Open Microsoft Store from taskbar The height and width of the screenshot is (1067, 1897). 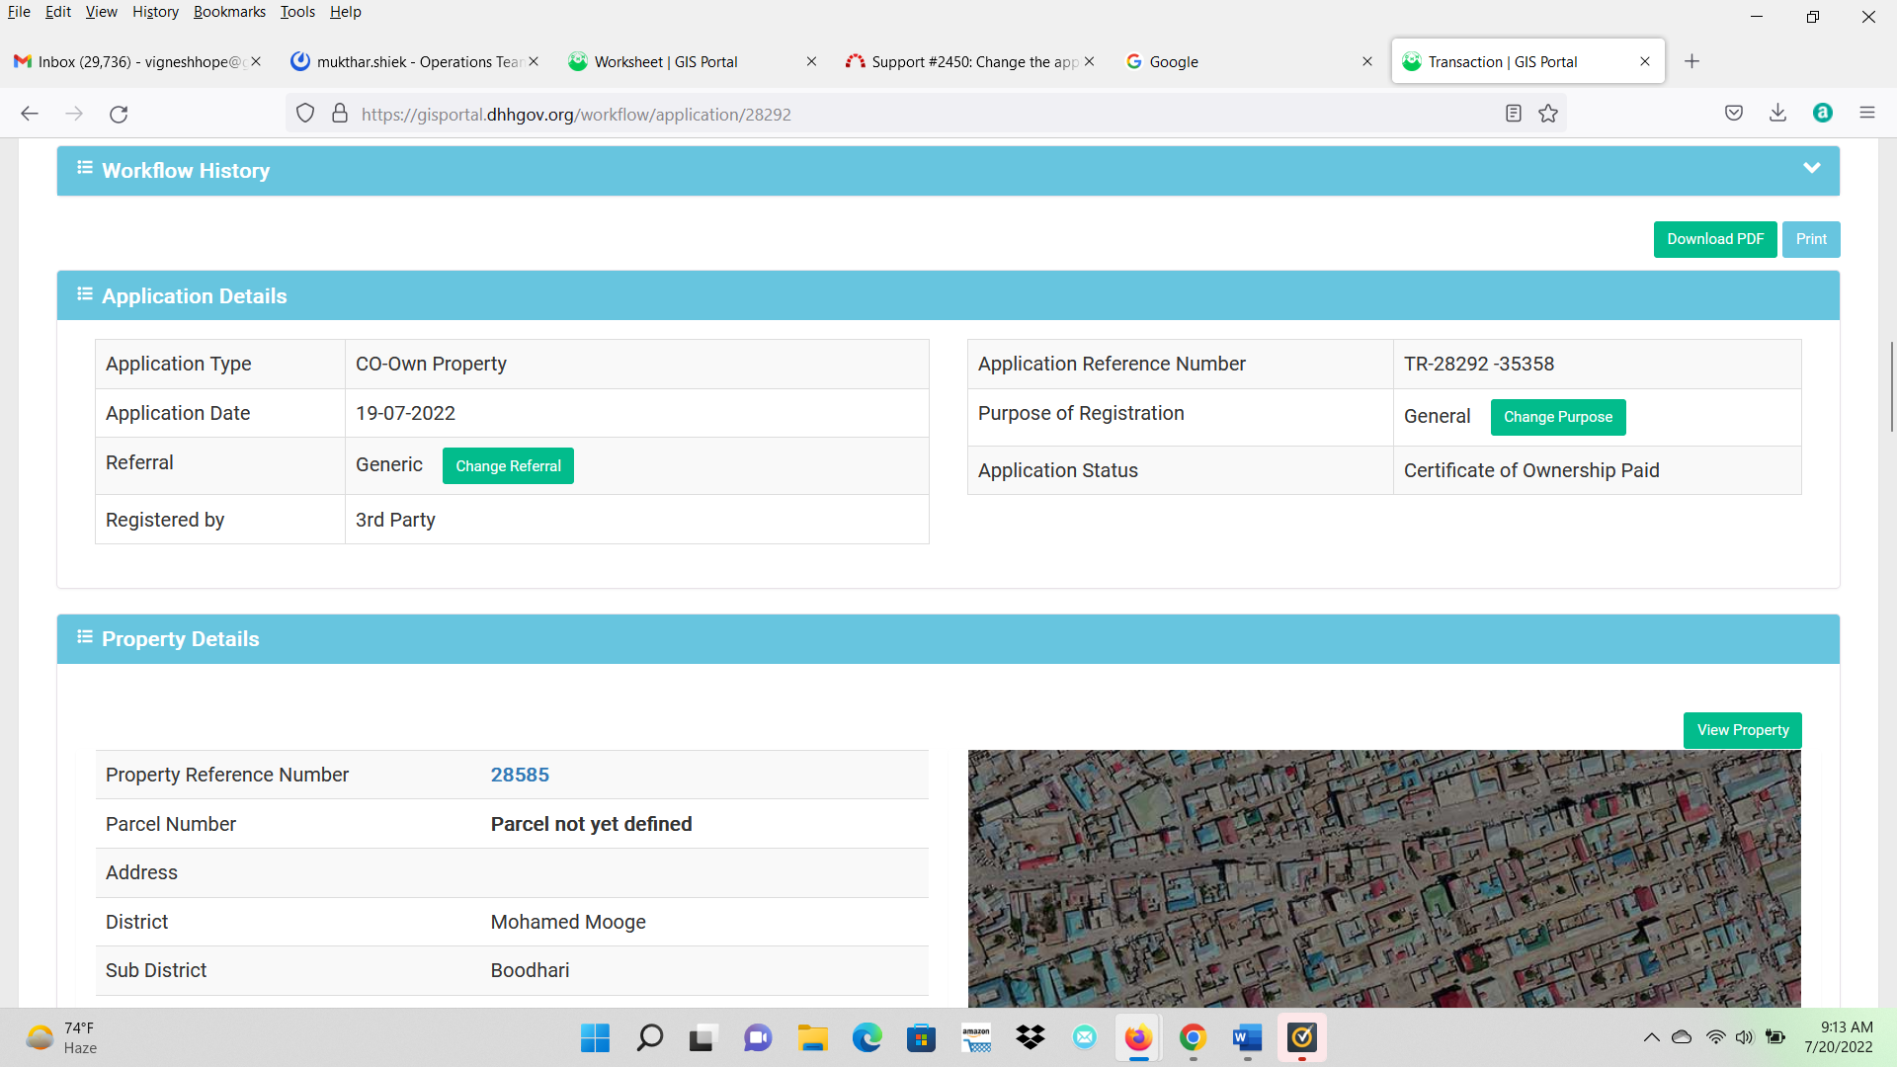click(921, 1037)
